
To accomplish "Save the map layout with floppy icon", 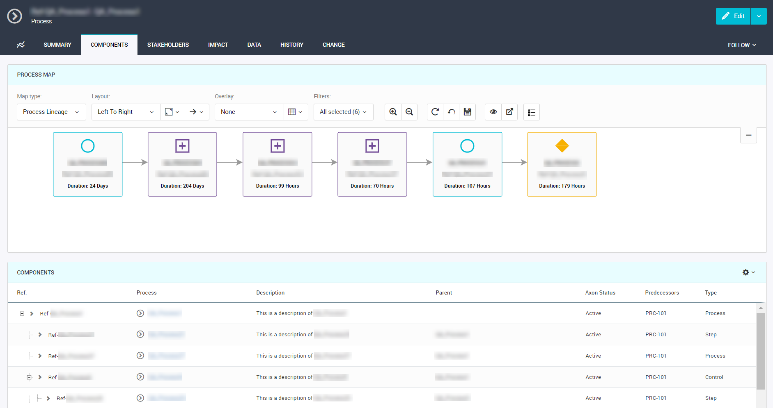I will pyautogui.click(x=468, y=112).
